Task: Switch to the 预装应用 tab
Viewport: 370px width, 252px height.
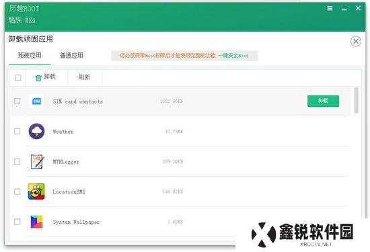Action: pyautogui.click(x=30, y=56)
